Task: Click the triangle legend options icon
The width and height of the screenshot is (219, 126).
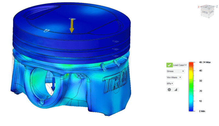Action: pyautogui.click(x=176, y=90)
